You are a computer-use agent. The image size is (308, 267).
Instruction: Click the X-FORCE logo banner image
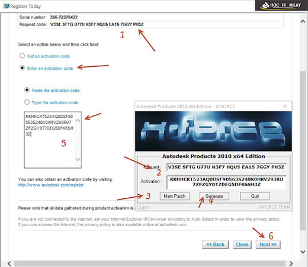pyautogui.click(x=213, y=131)
